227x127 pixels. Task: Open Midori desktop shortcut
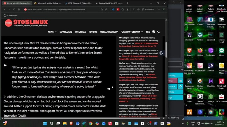pyautogui.click(x=222, y=52)
